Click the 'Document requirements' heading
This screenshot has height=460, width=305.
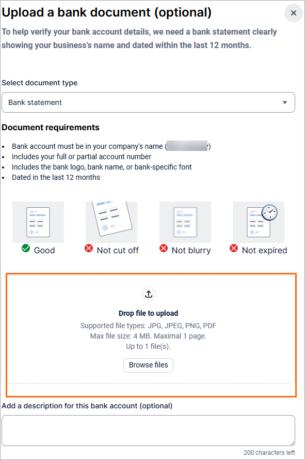tap(51, 127)
